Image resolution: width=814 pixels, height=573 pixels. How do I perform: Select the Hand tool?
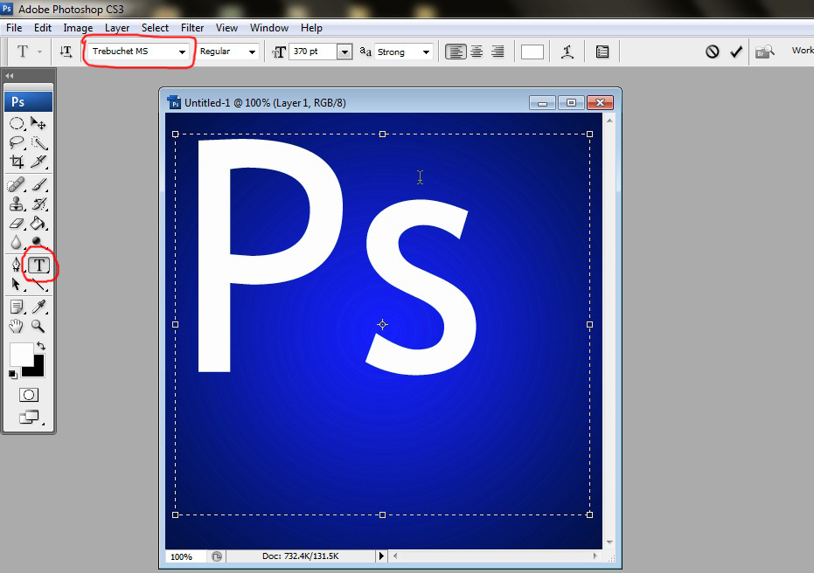coord(15,326)
